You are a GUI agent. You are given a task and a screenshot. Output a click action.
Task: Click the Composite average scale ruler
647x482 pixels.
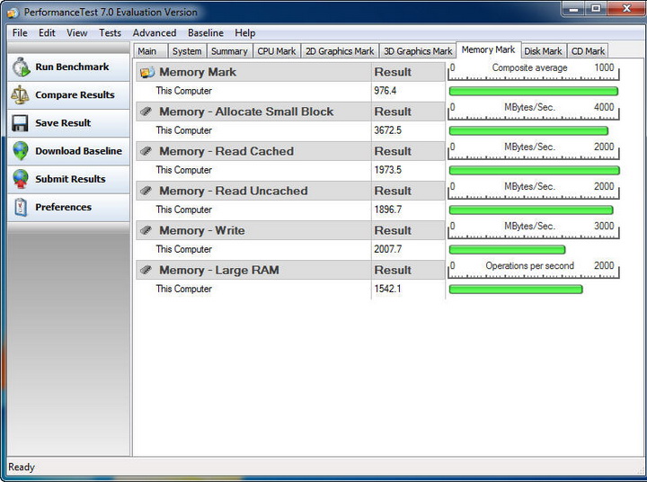pos(534,71)
